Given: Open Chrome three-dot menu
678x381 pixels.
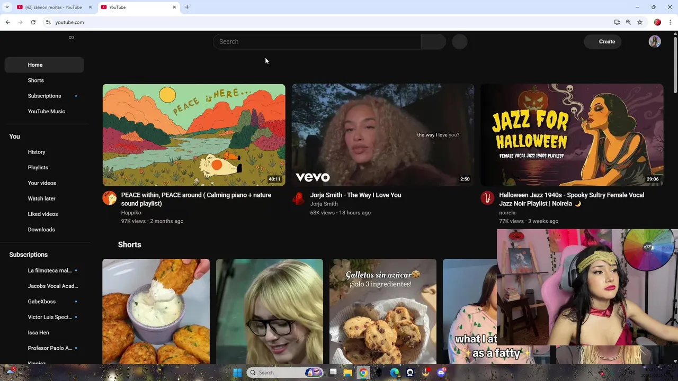Looking at the screenshot, I should [670, 22].
